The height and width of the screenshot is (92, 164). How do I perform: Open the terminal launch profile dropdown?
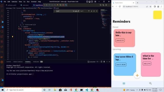pyautogui.click(x=99, y=62)
